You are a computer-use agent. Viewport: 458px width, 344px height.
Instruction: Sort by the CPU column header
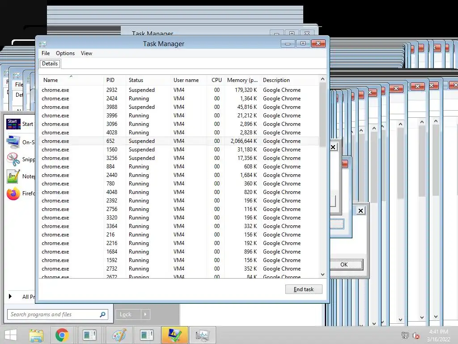pyautogui.click(x=216, y=80)
